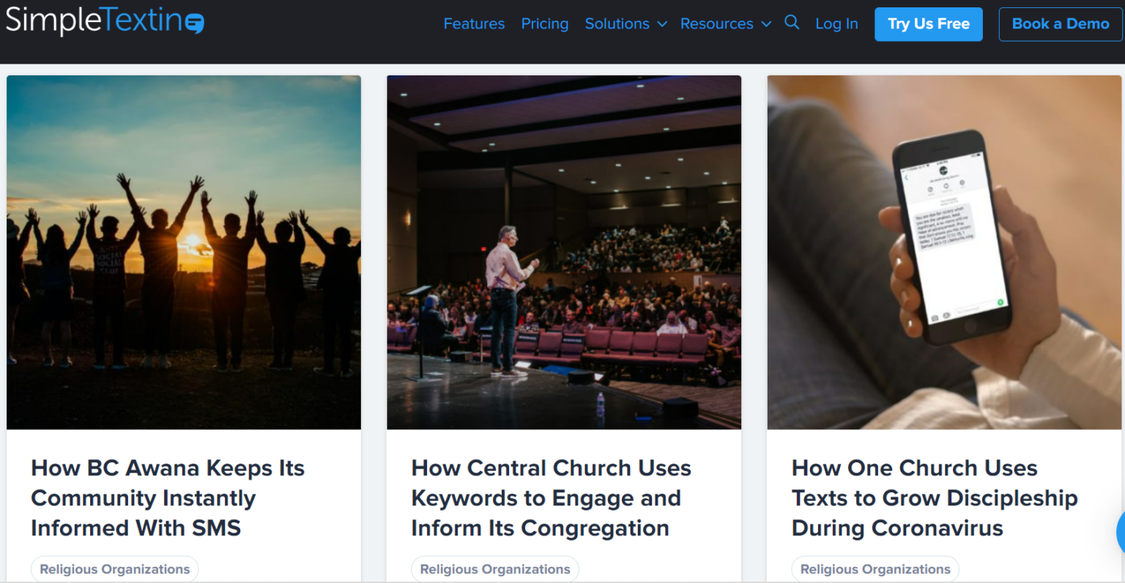The width and height of the screenshot is (1125, 583).
Task: Open the Central Church keywords article
Action: point(551,498)
